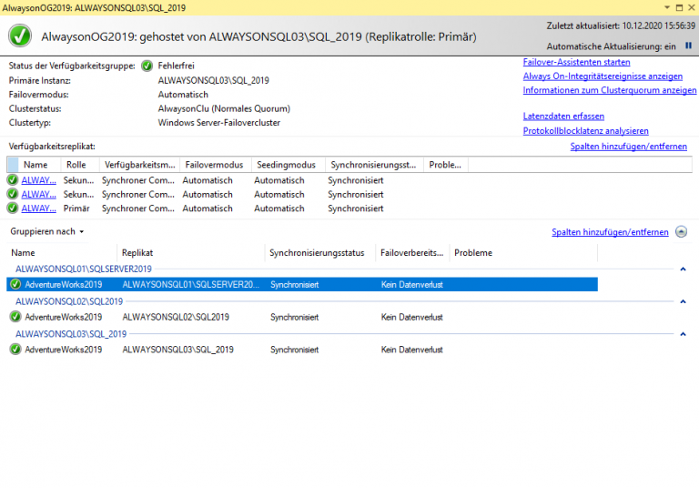Click Proble... replica column header

[446, 165]
